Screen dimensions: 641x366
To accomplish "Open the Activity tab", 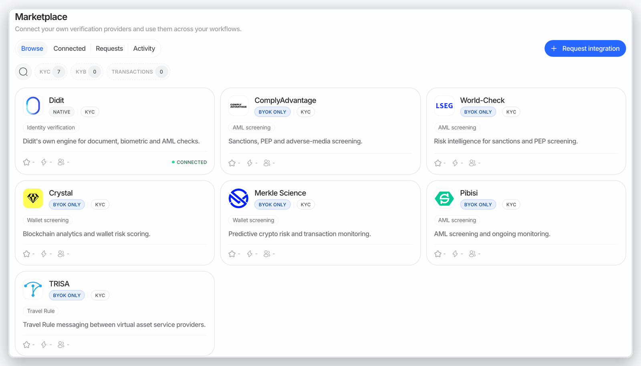I will (x=144, y=48).
